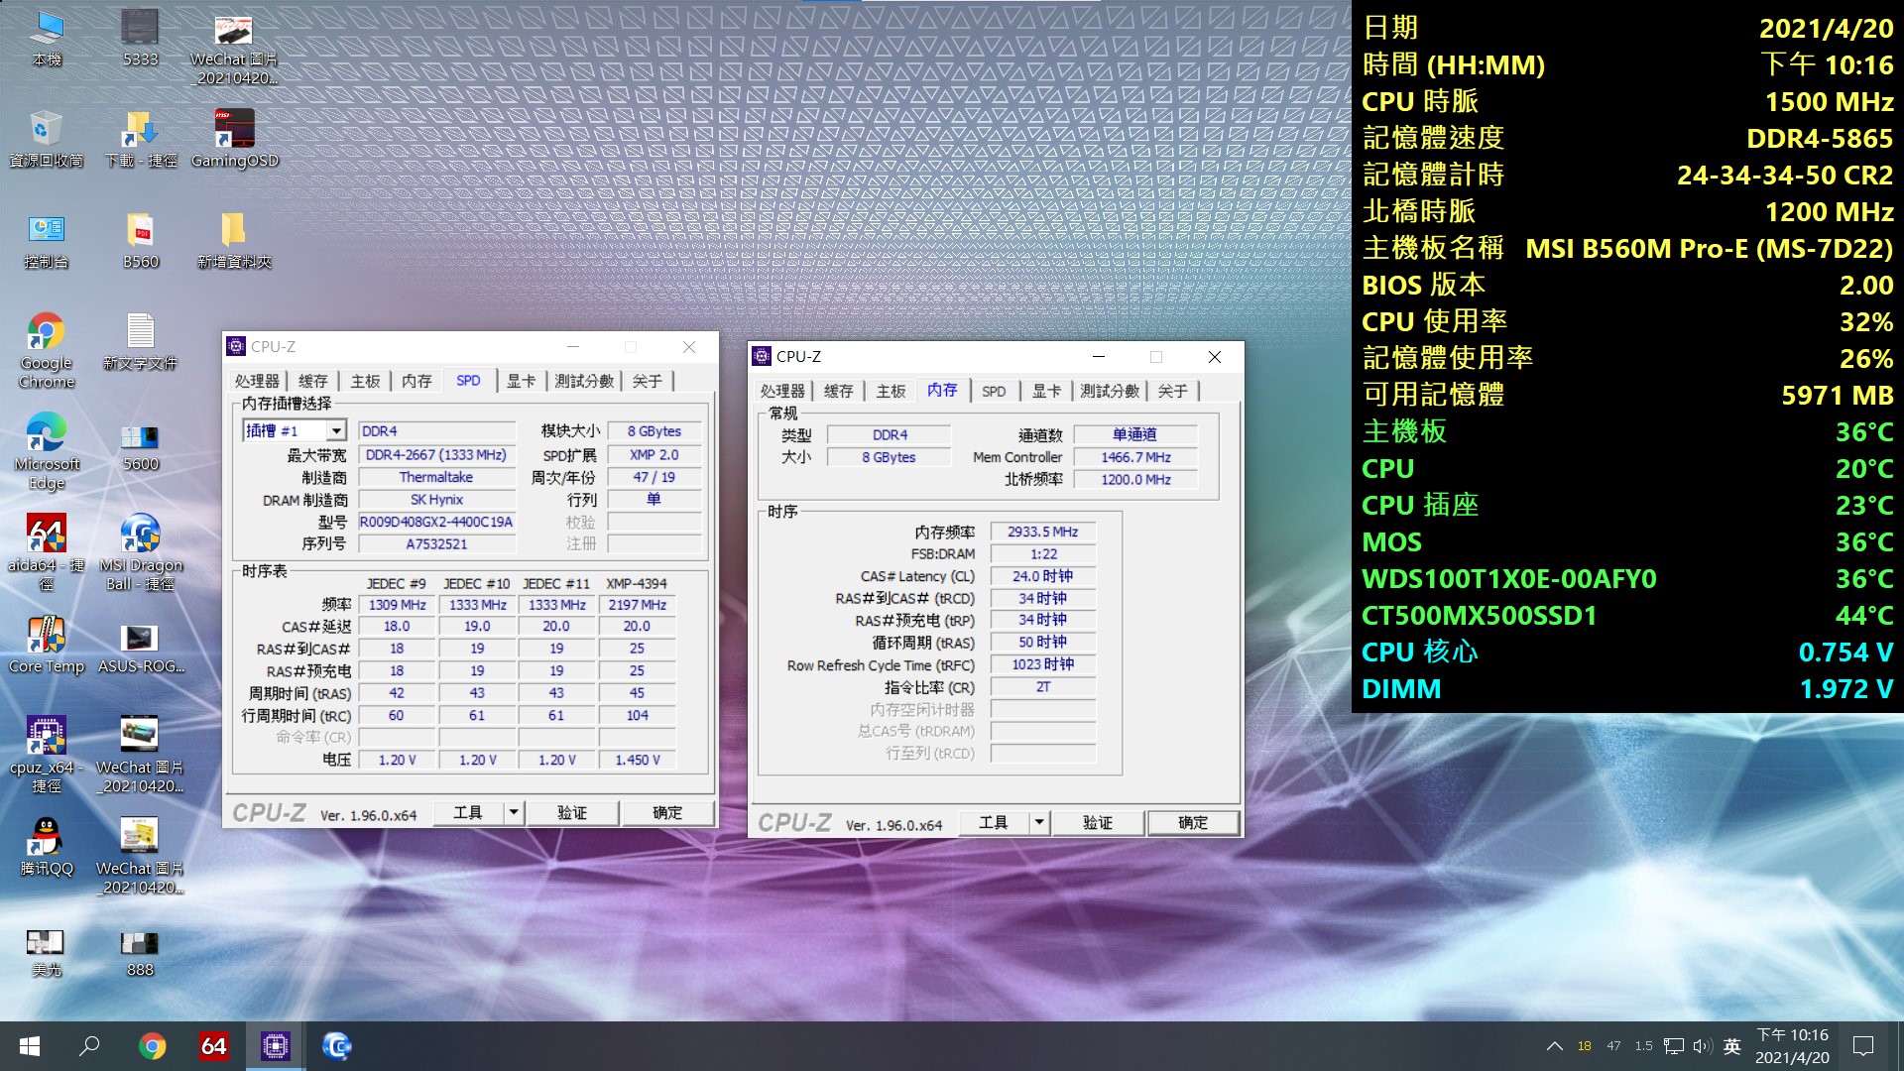This screenshot has width=1904, height=1071.
Task: Open 工具 dropdown arrow in SPD window
Action: coord(514,812)
